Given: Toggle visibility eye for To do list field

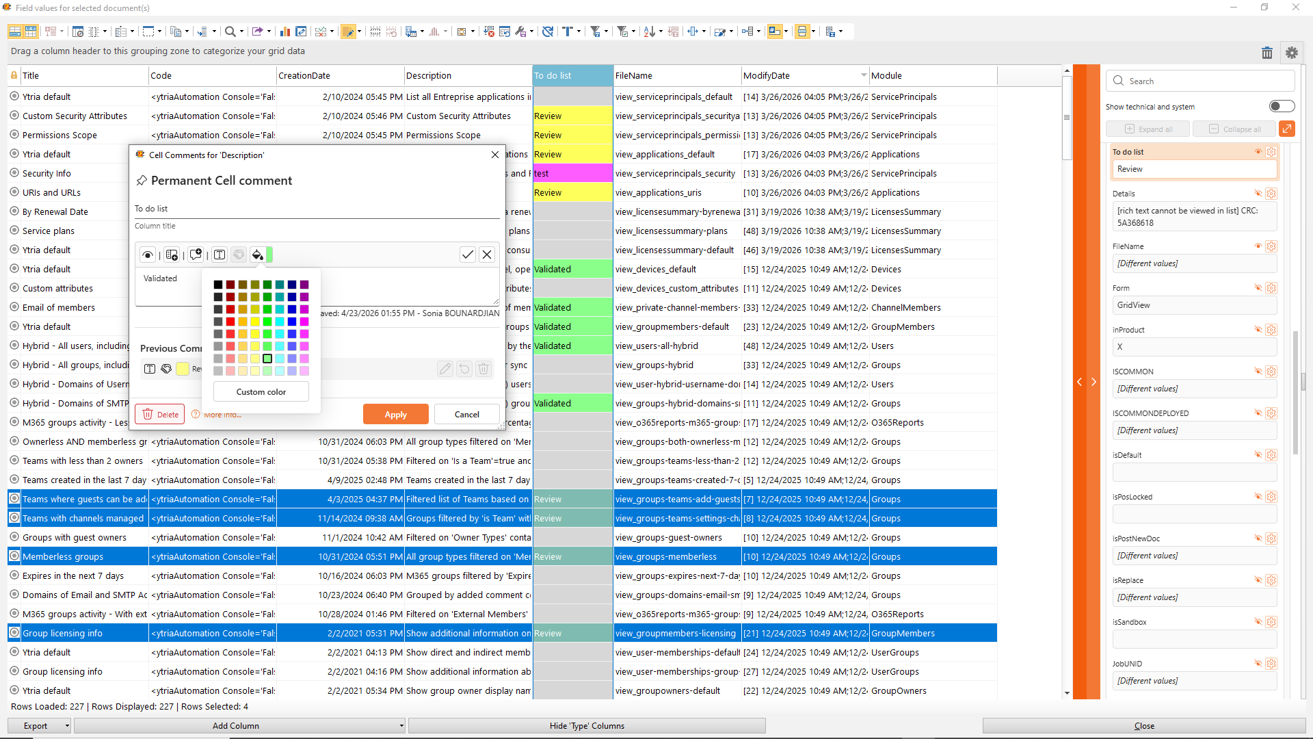Looking at the screenshot, I should coord(1258,152).
